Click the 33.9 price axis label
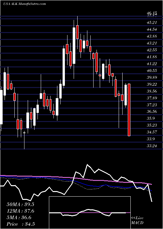The image size is (163, 229). tap(151, 139)
